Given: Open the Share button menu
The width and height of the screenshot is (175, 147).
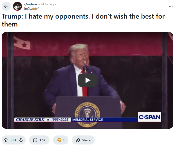Looking at the screenshot, I should point(83,140).
